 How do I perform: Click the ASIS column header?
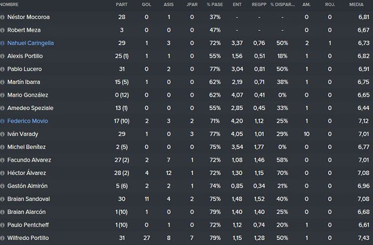pos(168,4)
